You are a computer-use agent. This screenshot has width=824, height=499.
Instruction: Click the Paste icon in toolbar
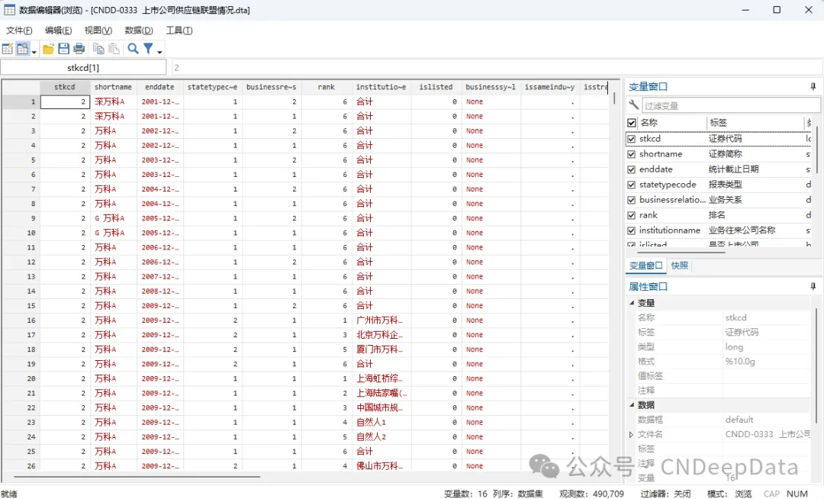pyautogui.click(x=114, y=49)
